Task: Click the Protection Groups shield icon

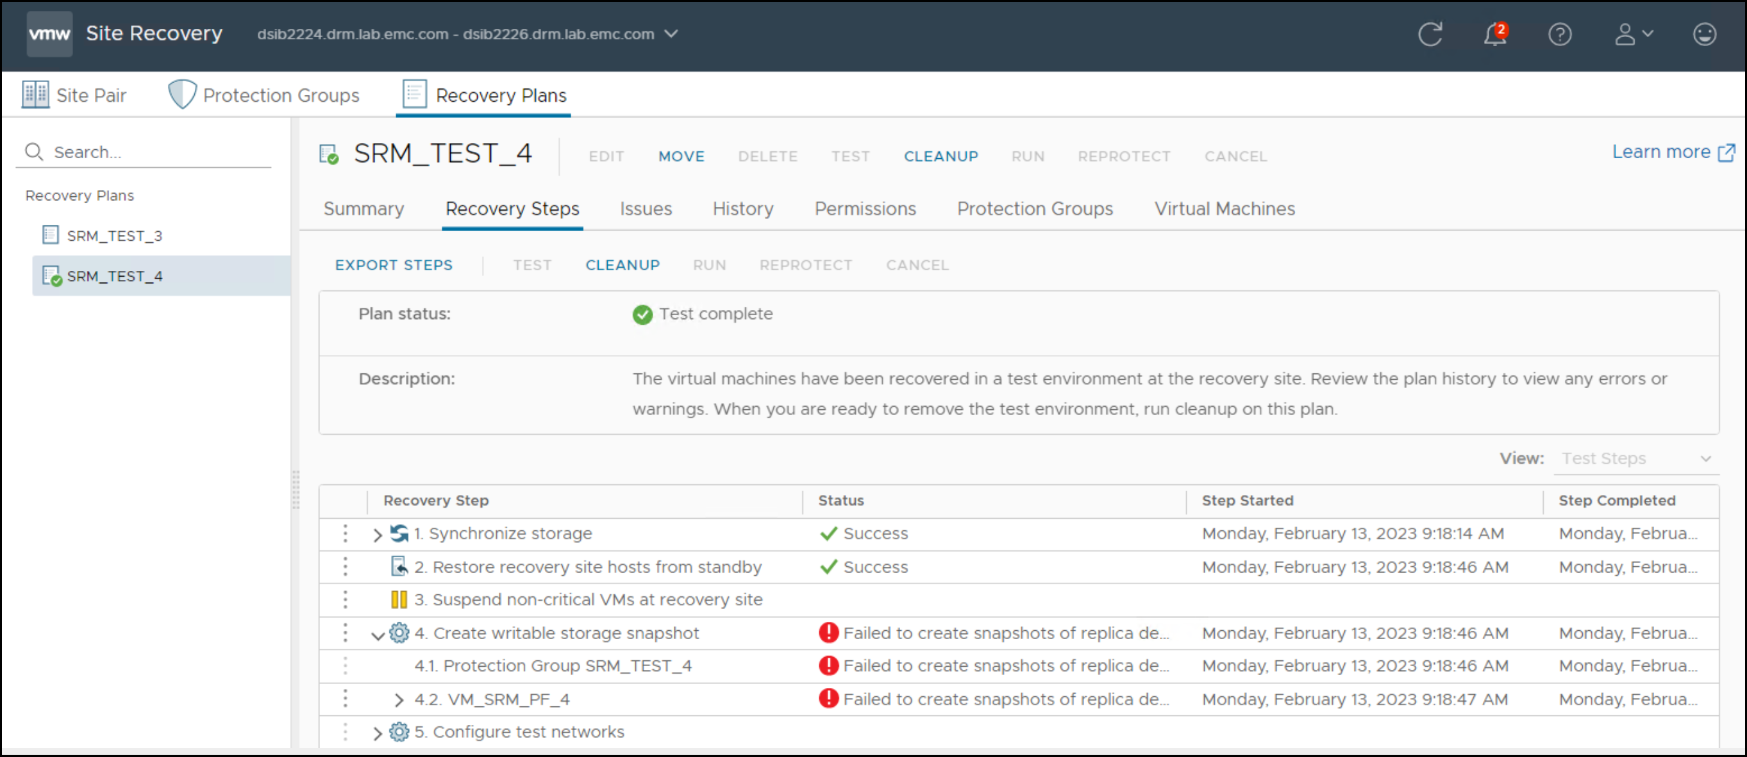Action: 182,94
